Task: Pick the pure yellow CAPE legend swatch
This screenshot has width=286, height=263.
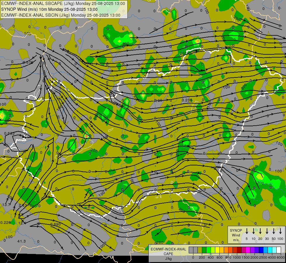Action: (x=217, y=250)
